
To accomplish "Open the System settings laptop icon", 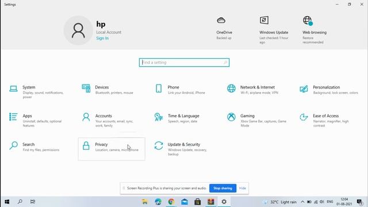I will click(x=13, y=89).
